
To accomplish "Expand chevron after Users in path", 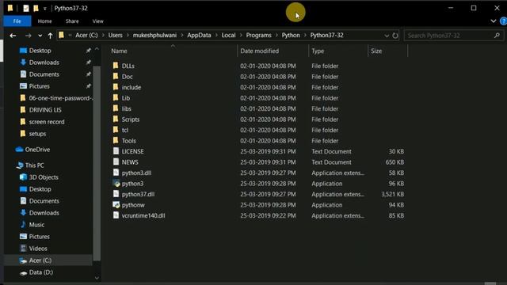I will [128, 35].
